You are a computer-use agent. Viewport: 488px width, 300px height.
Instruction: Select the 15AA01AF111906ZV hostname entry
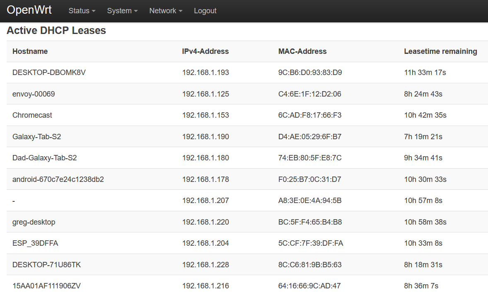click(x=46, y=285)
